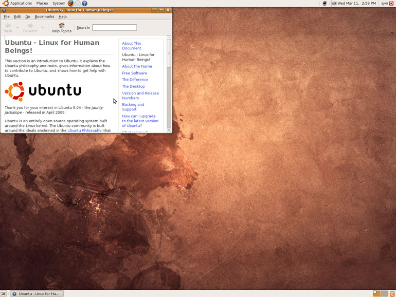The height and width of the screenshot is (297, 396).
Task: Click the sjvn user switcher in top panel
Action: [x=384, y=3]
